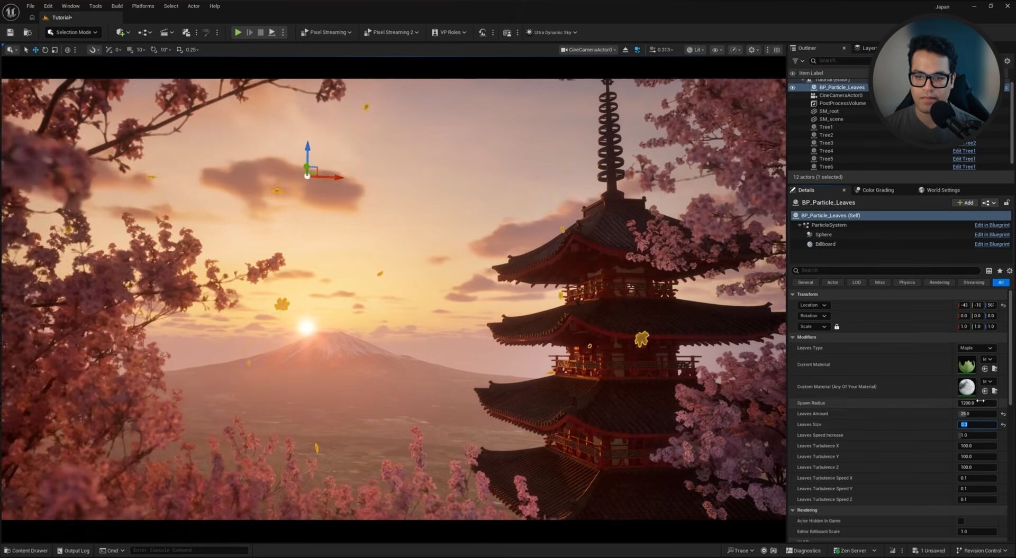Screen dimensions: 1016x558
Task: Enable Actor Hidden In Game checkbox
Action: pos(960,521)
